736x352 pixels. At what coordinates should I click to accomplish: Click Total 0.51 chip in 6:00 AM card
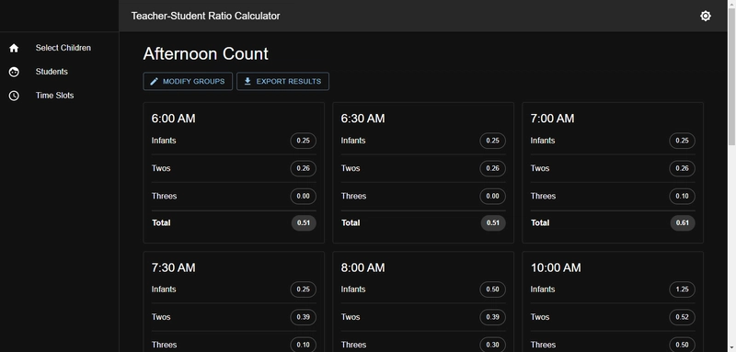304,223
